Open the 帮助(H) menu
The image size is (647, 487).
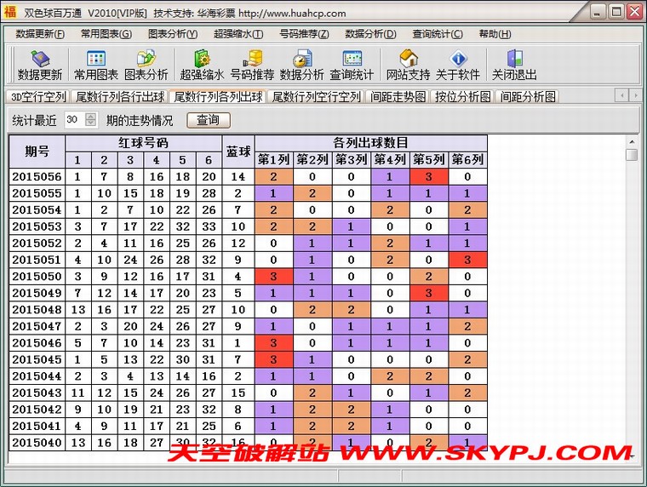click(495, 34)
